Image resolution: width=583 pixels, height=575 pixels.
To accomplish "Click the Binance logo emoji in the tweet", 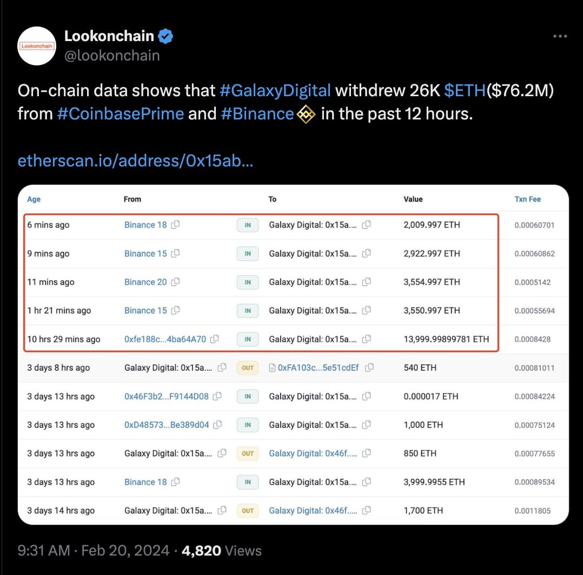I will pos(306,114).
